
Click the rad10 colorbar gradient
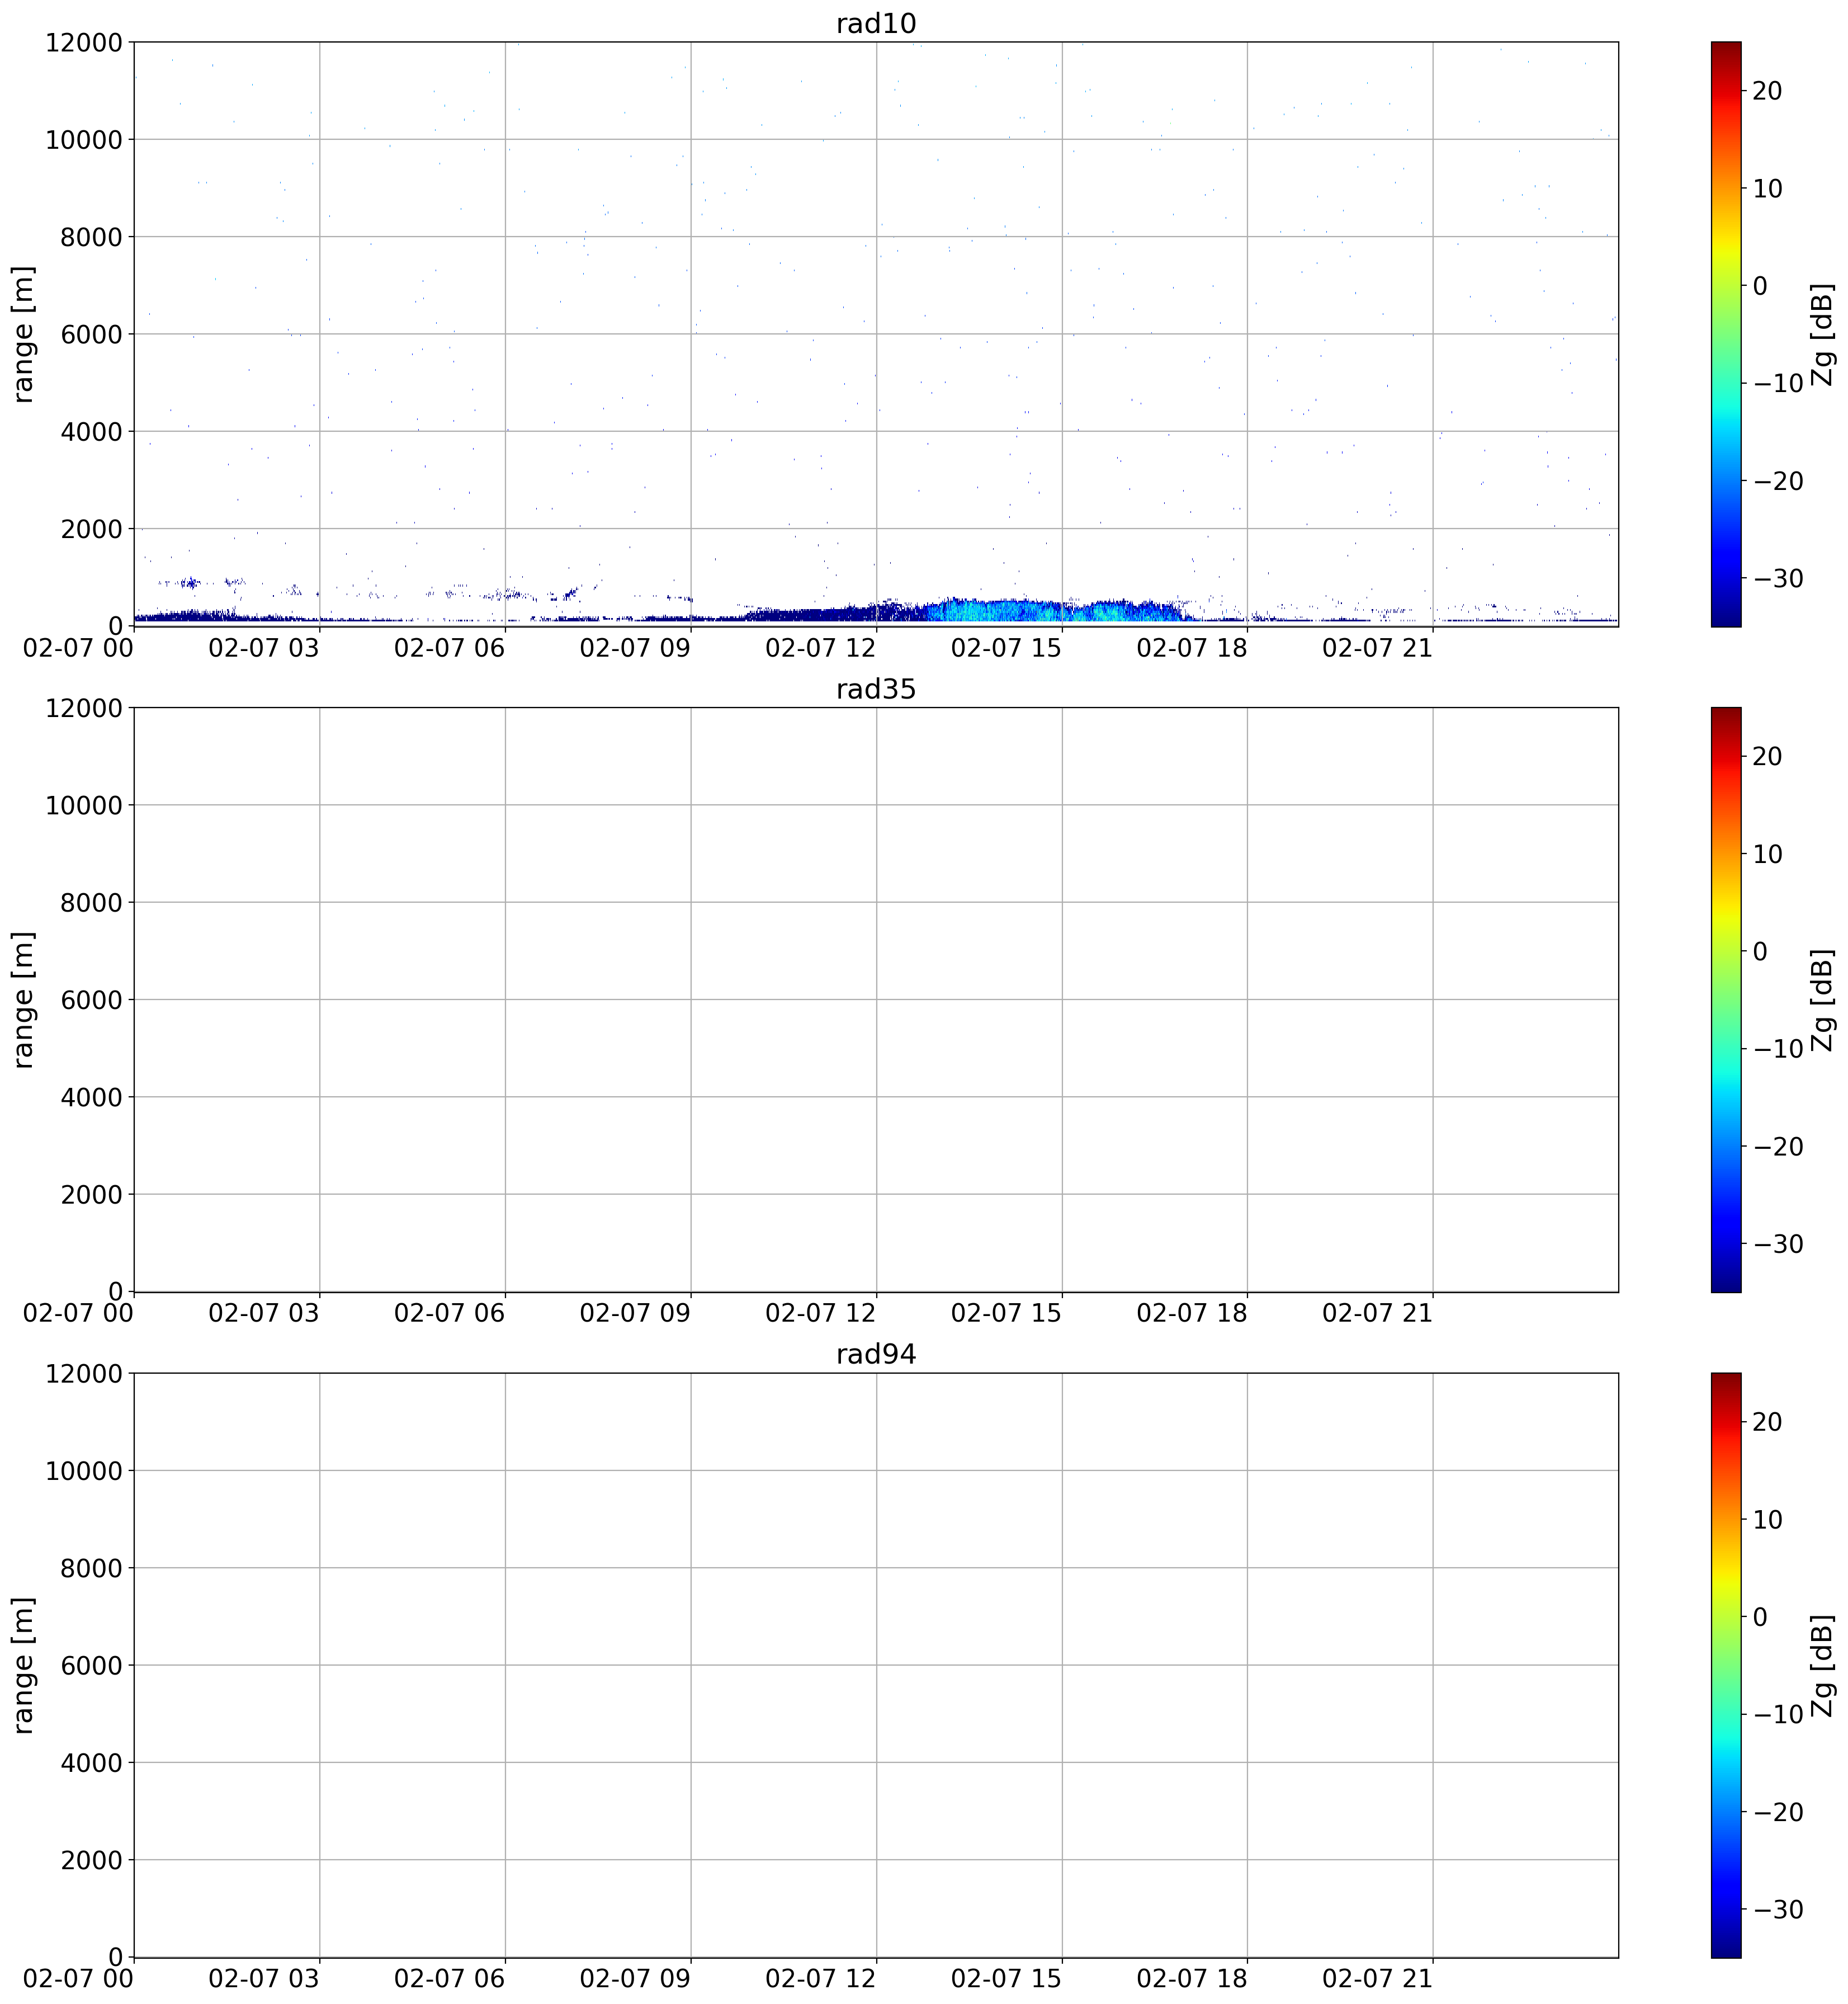pos(1726,334)
